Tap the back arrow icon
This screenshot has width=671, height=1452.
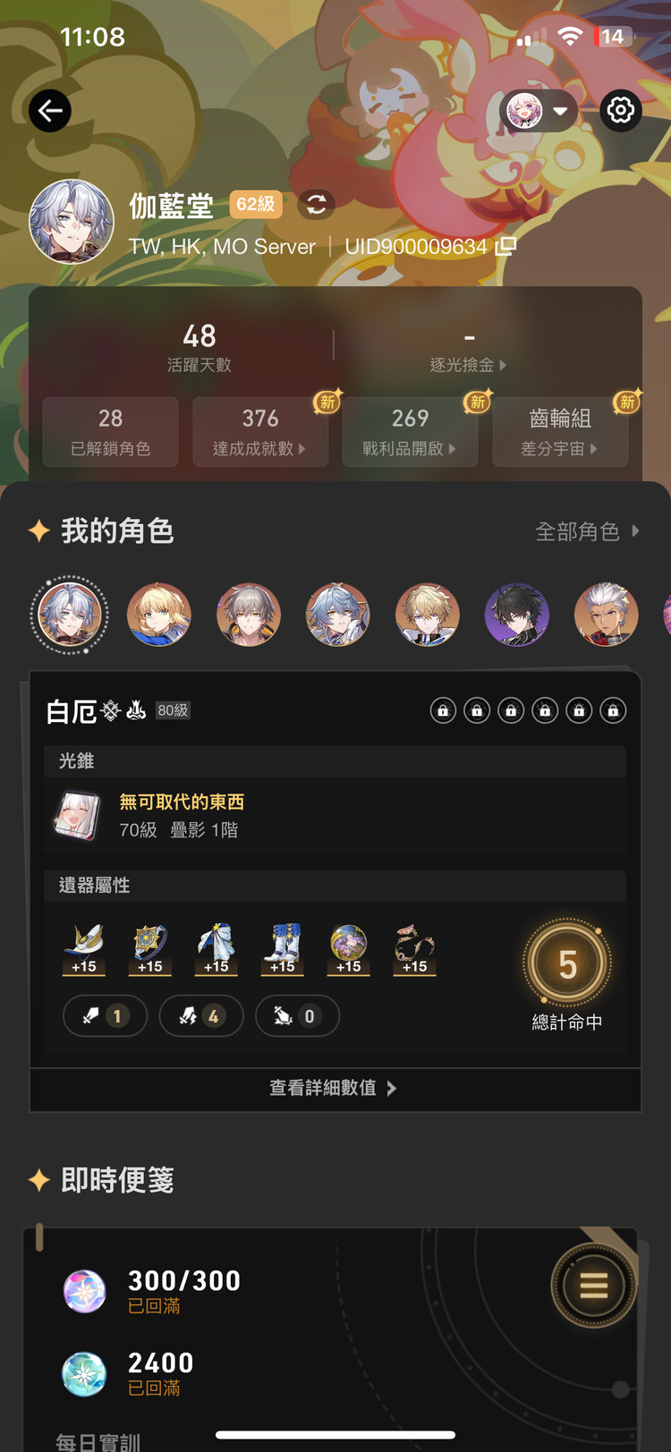click(50, 111)
